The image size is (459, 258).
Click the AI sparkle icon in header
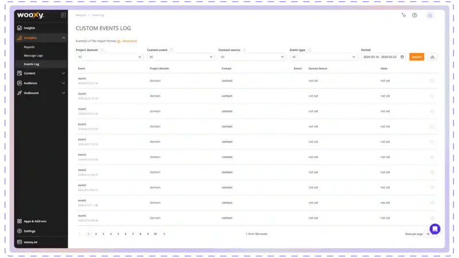(404, 15)
